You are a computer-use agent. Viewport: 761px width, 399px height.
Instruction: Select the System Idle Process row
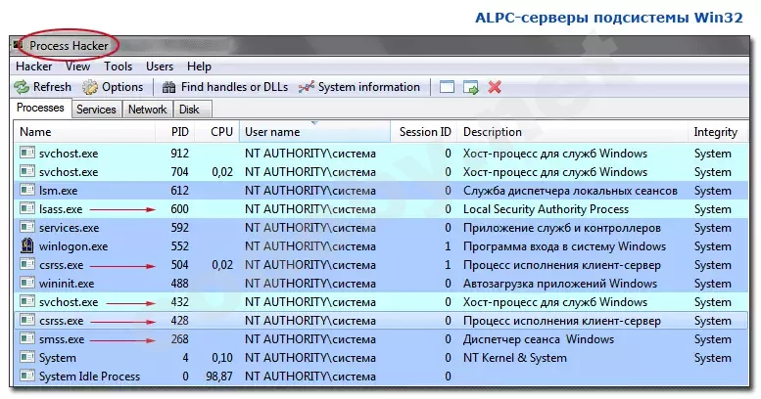(88, 377)
